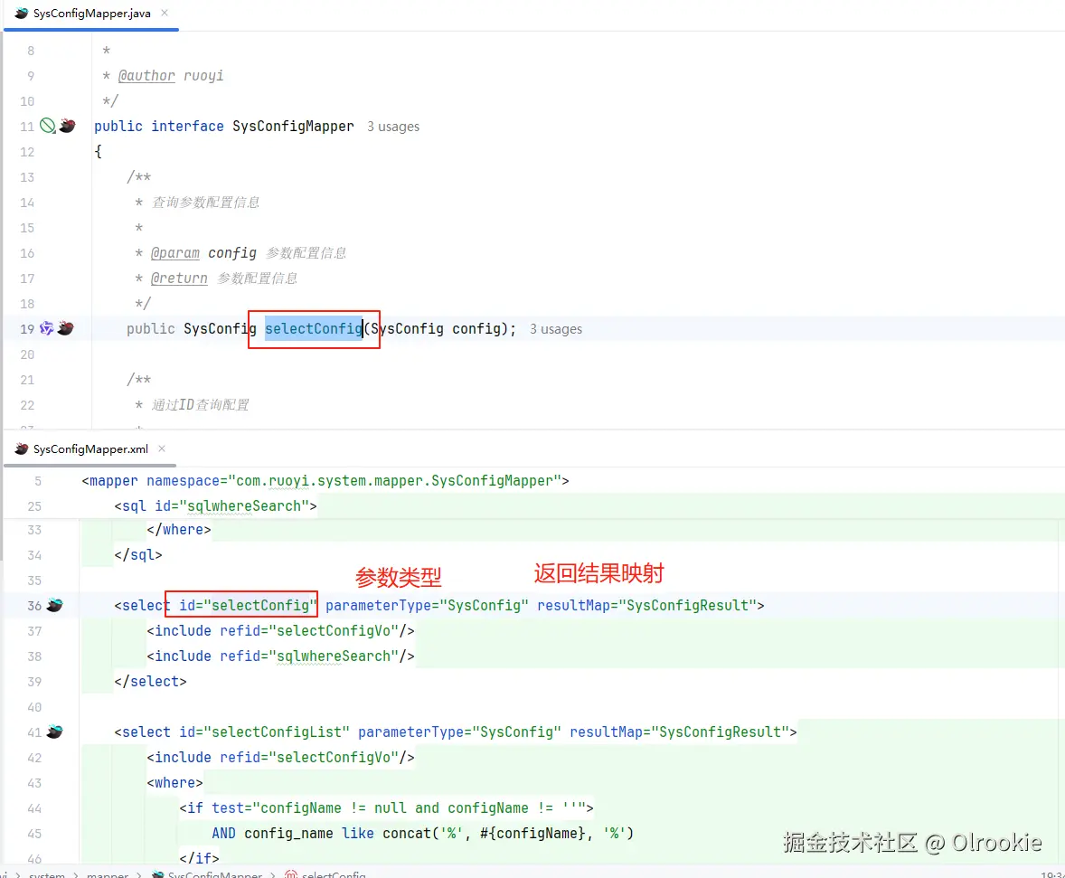Click the @param tag on line 16
Screen dimensions: 1065x878
click(x=175, y=253)
